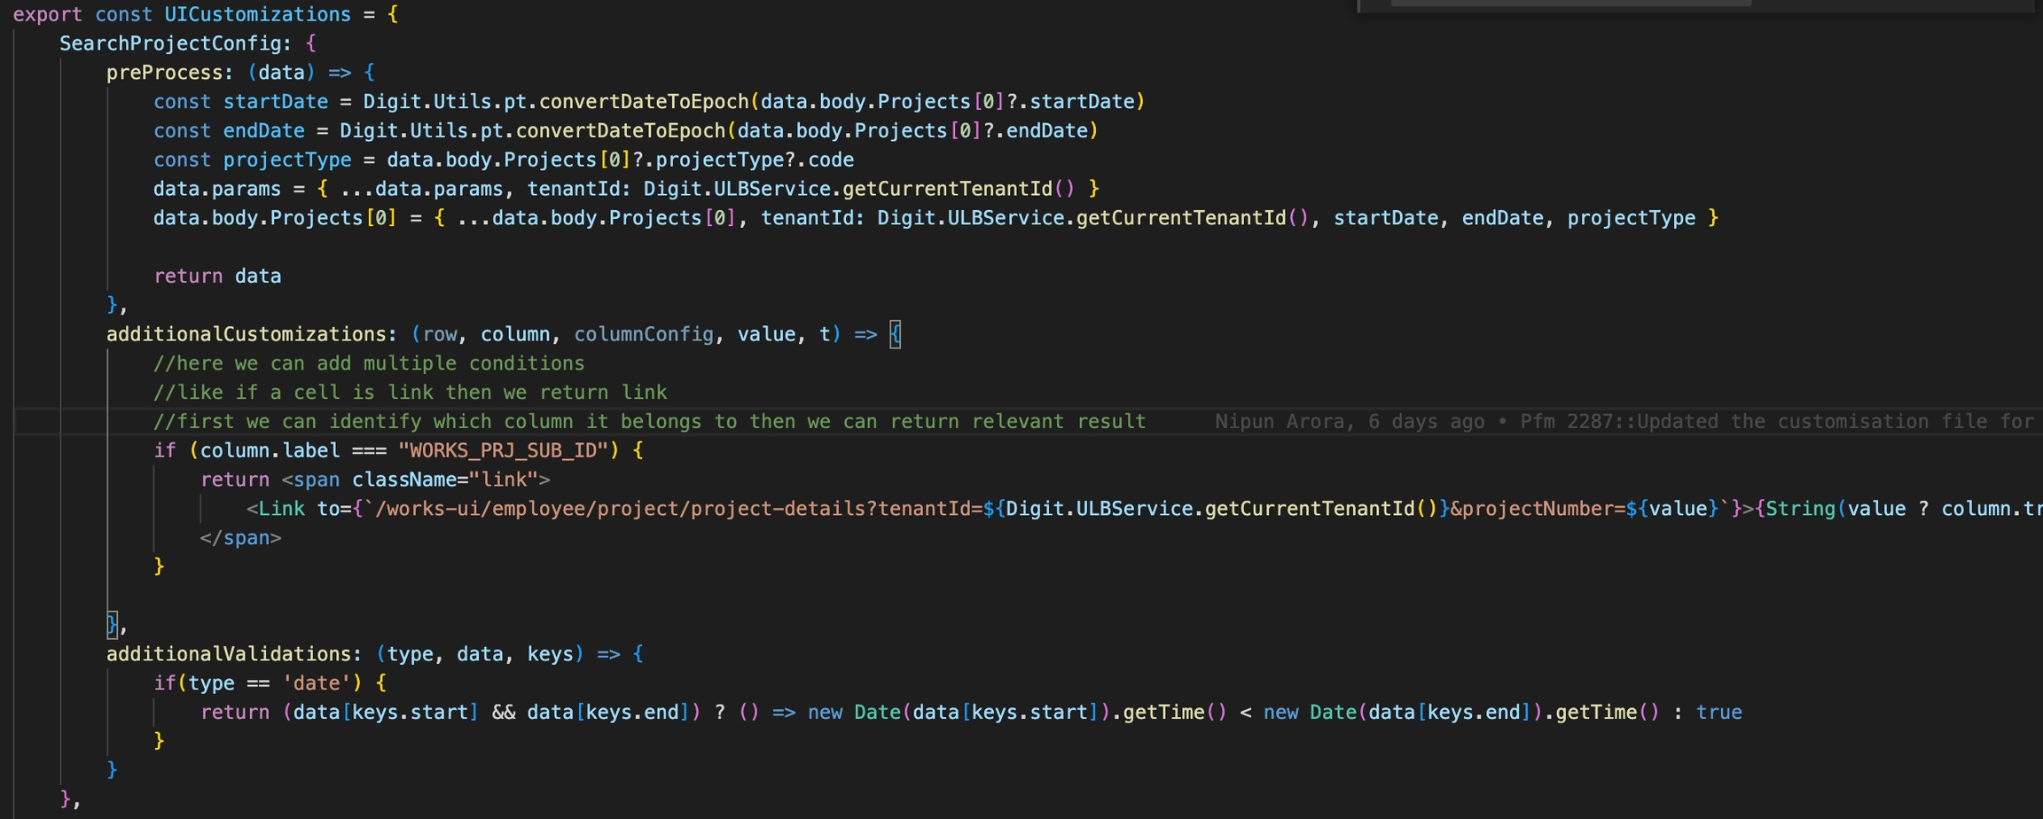
Task: Click the endDate constant declaration name
Action: (263, 131)
